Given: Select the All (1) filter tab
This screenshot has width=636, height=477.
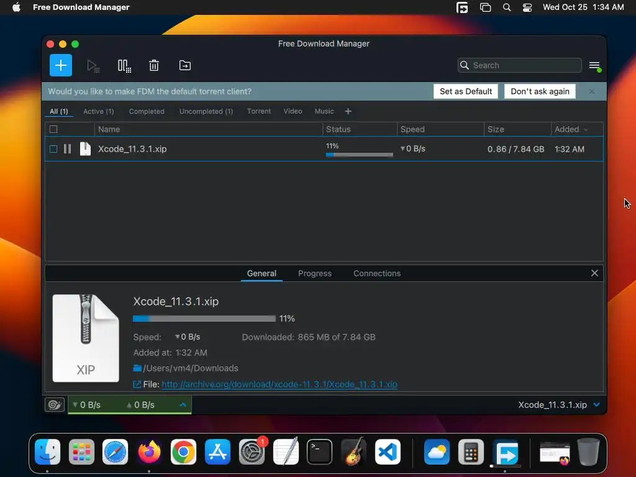Looking at the screenshot, I should tap(59, 111).
